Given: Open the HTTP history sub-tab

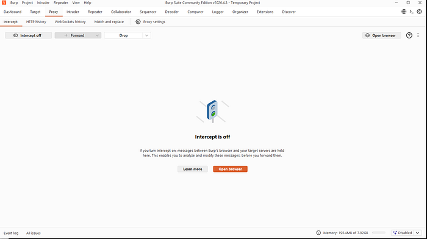Looking at the screenshot, I should (36, 22).
